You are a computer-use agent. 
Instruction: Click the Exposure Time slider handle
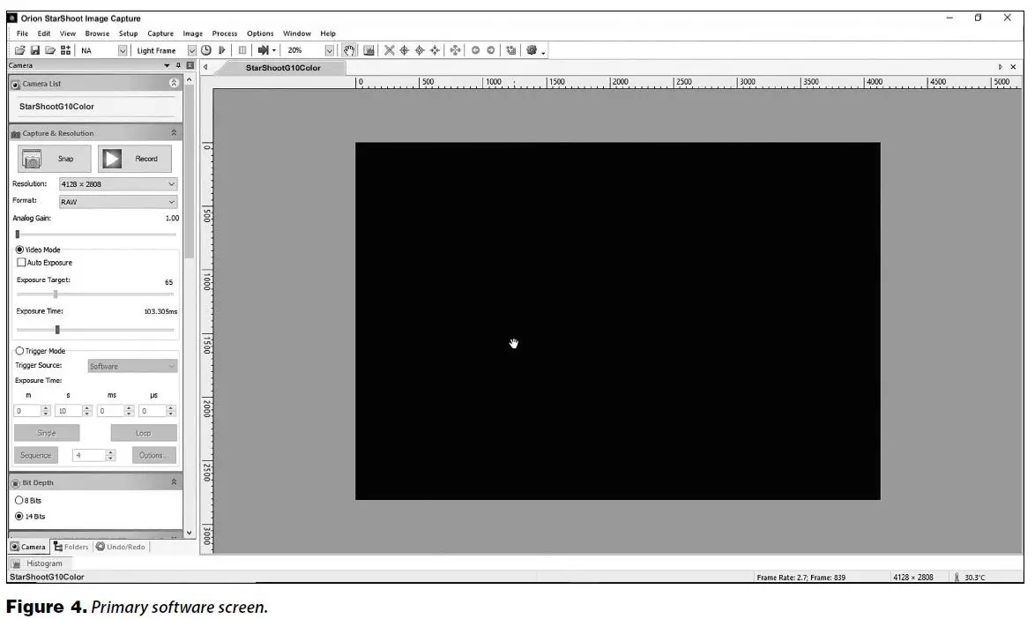pos(57,329)
